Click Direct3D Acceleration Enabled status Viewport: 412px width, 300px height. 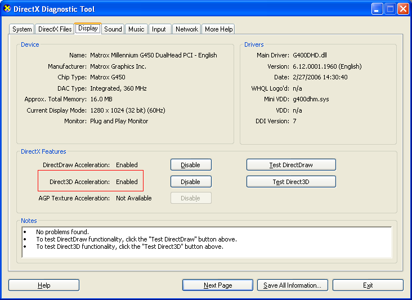pos(127,182)
